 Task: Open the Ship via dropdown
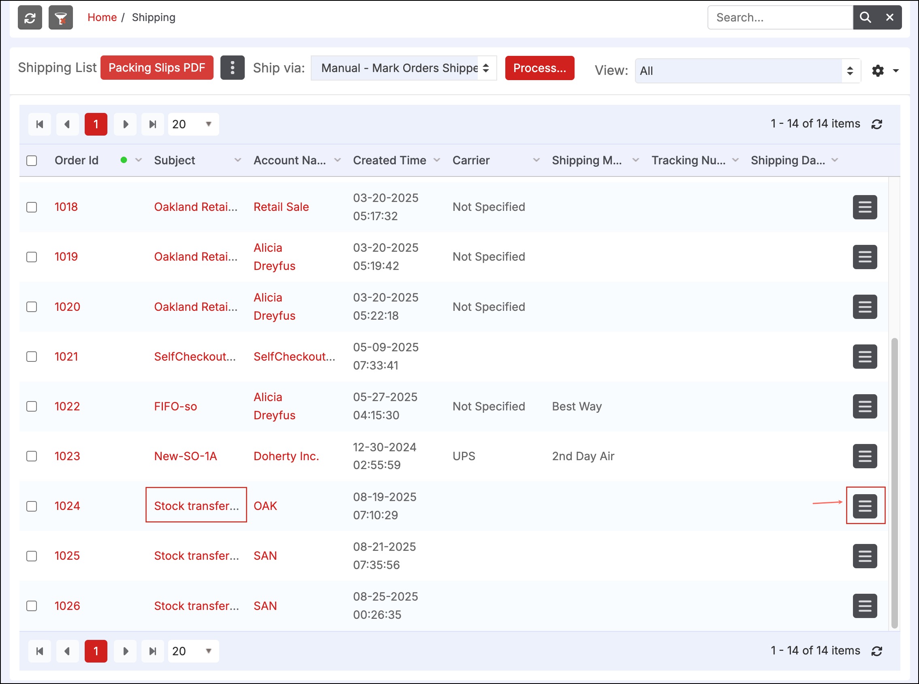click(x=404, y=68)
